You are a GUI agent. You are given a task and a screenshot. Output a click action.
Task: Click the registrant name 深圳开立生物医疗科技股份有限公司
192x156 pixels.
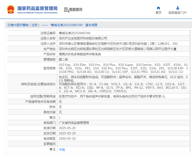click(83, 38)
